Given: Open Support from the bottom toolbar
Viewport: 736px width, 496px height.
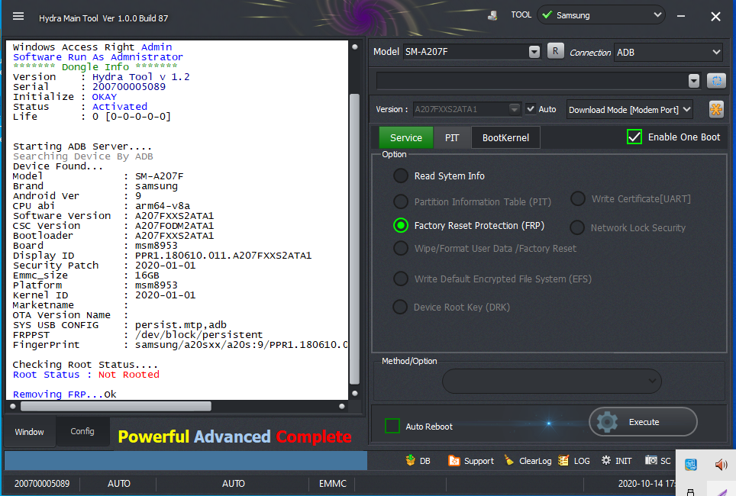Looking at the screenshot, I should (454, 461).
